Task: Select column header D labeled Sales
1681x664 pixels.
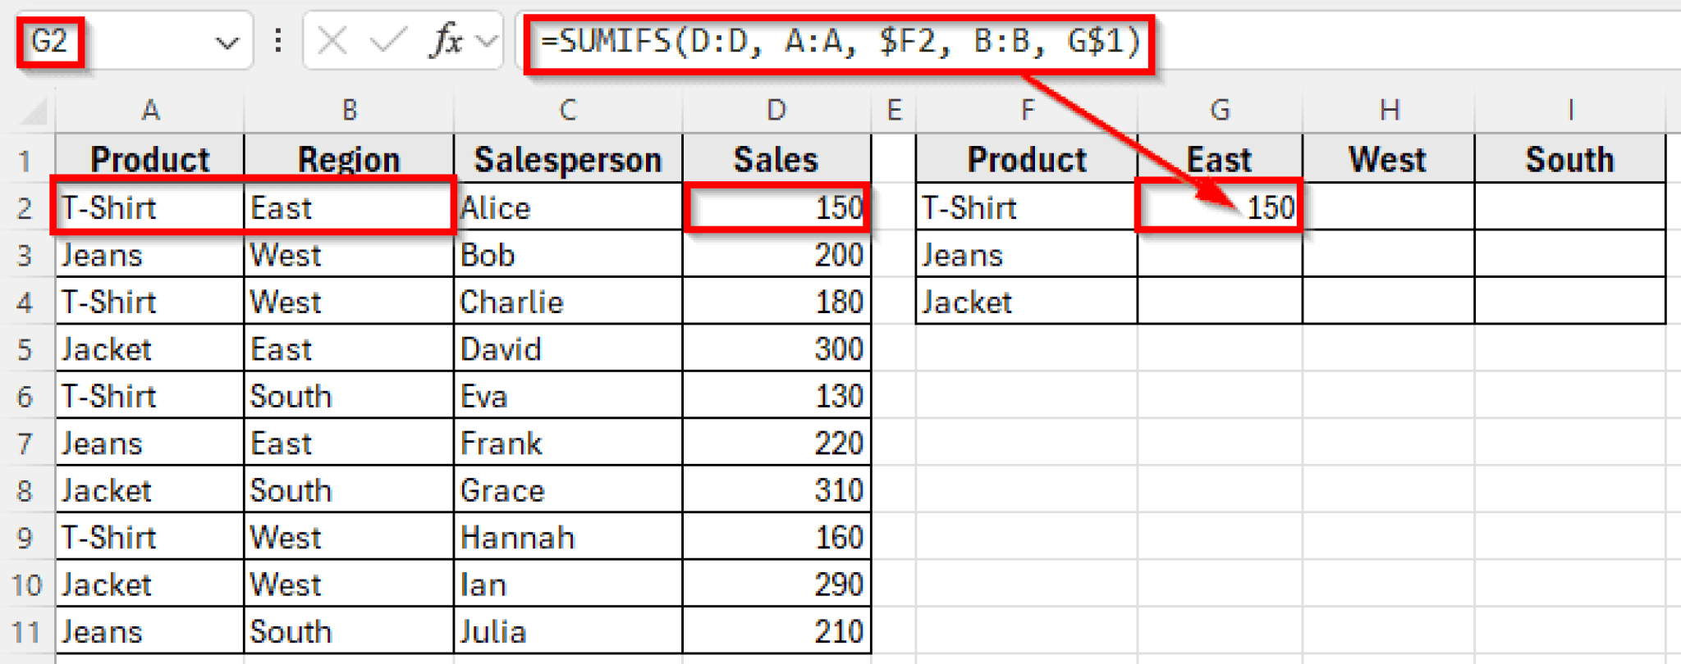Action: 776,109
